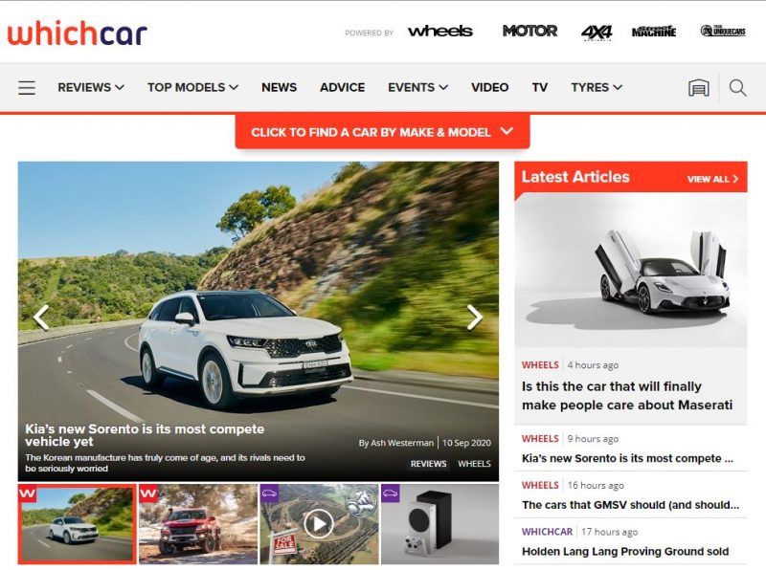Go to the News section
The image size is (766, 570).
click(x=279, y=87)
